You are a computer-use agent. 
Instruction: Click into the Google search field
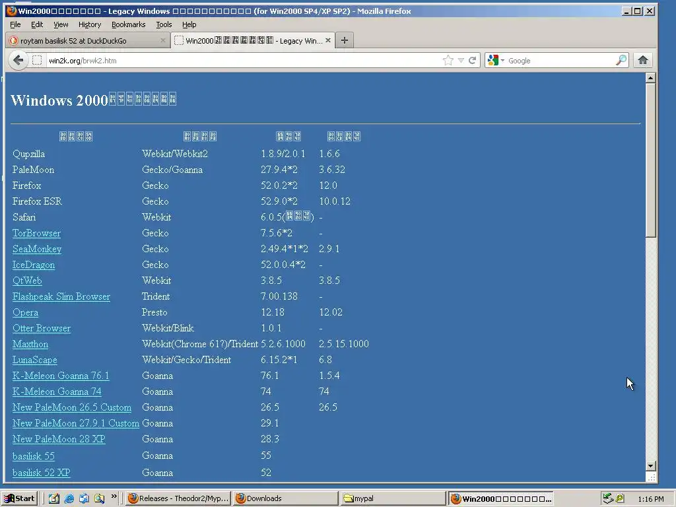click(560, 60)
